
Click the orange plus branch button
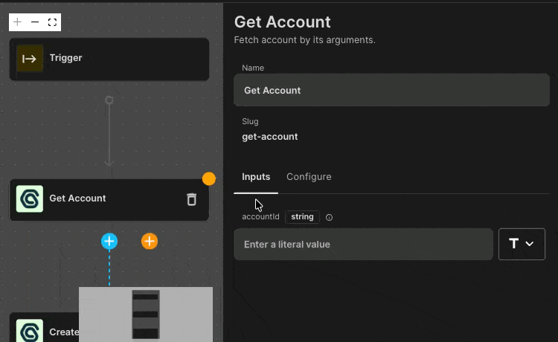tap(150, 241)
